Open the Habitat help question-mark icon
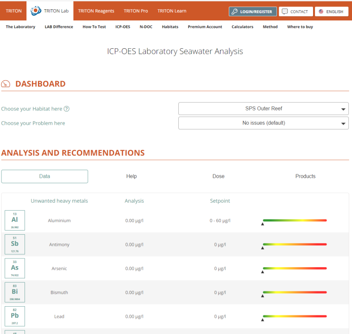 pyautogui.click(x=66, y=109)
